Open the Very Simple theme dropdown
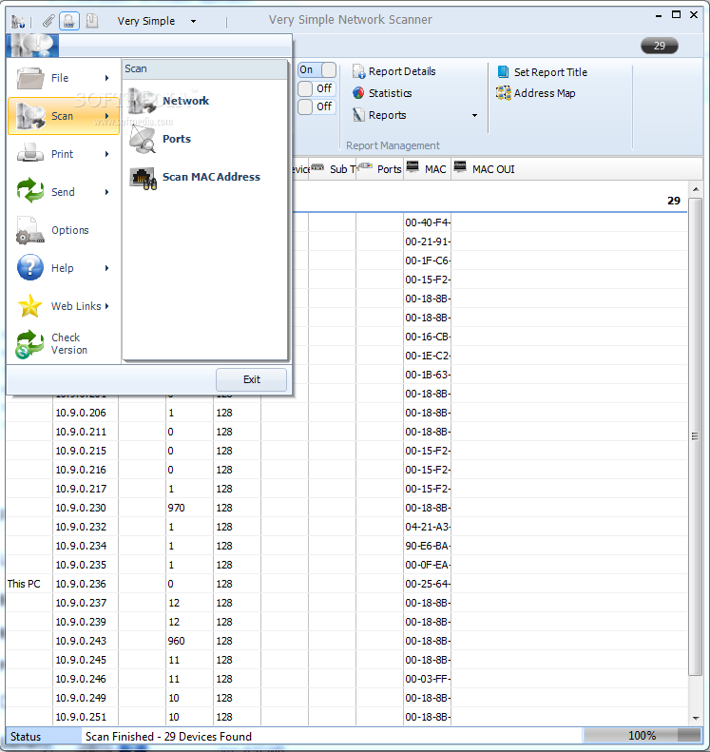Screen dimensions: 710x752 pos(193,21)
